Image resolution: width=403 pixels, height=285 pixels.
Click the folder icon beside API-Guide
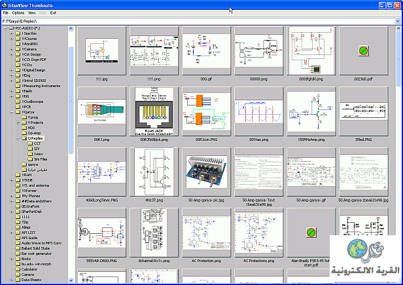pos(18,238)
